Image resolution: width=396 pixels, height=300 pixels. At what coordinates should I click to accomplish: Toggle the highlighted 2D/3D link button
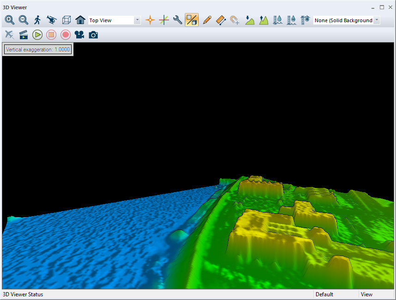(192, 20)
